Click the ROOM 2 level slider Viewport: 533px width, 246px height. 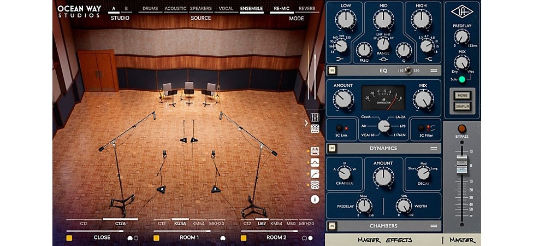[x=276, y=231]
